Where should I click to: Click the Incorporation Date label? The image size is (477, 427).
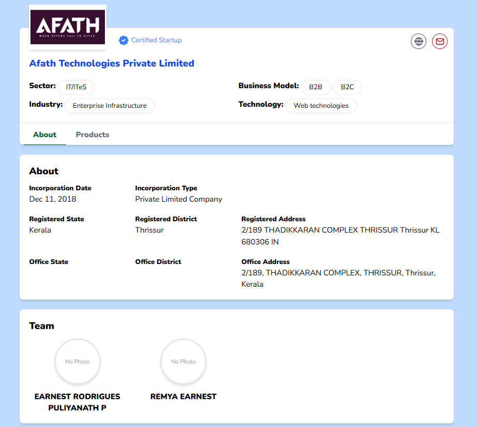click(60, 188)
